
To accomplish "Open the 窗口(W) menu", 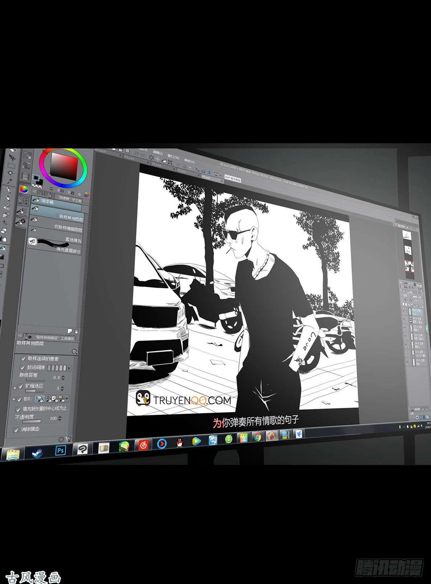I will pyautogui.click(x=173, y=156).
